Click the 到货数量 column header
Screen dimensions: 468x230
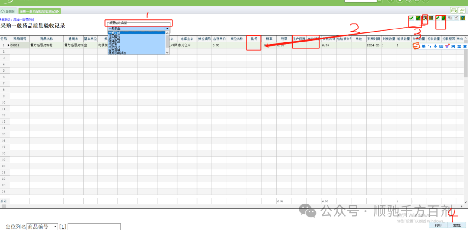coord(389,39)
